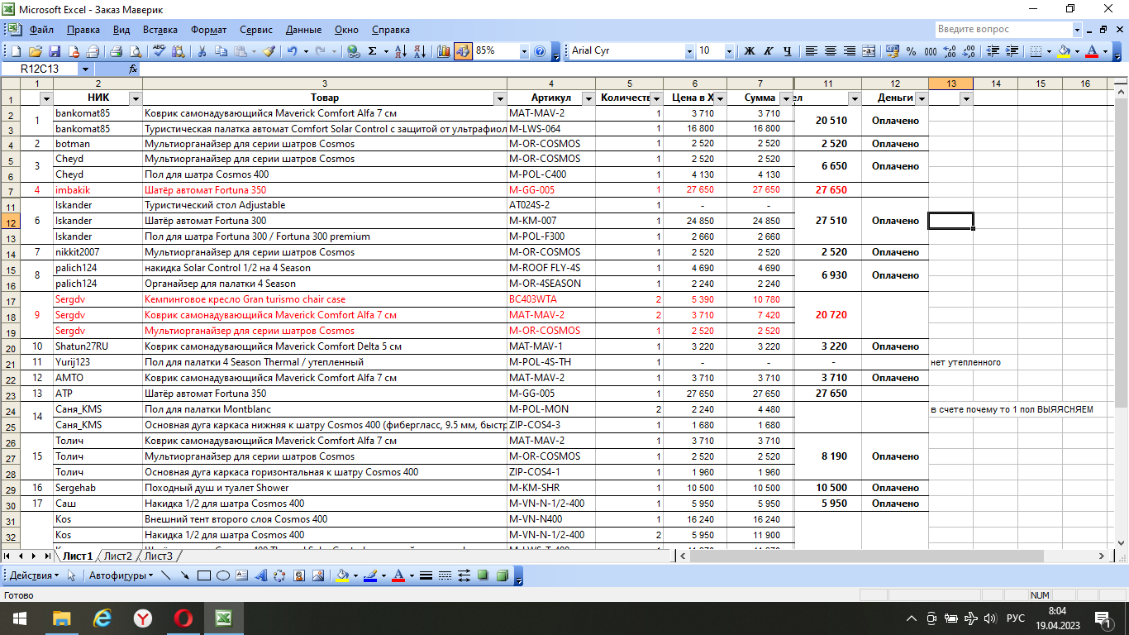Toggle center text alignment
Viewport: 1129px width, 635px height.
831,51
